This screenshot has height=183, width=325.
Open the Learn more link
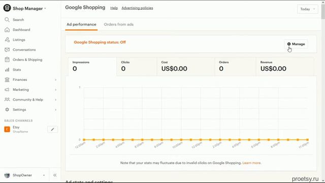[x=252, y=163]
